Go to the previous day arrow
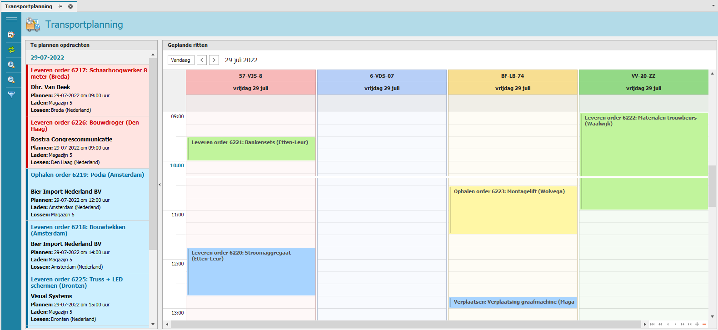The height and width of the screenshot is (330, 718). point(202,60)
